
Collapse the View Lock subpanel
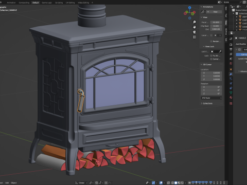tap(204, 46)
